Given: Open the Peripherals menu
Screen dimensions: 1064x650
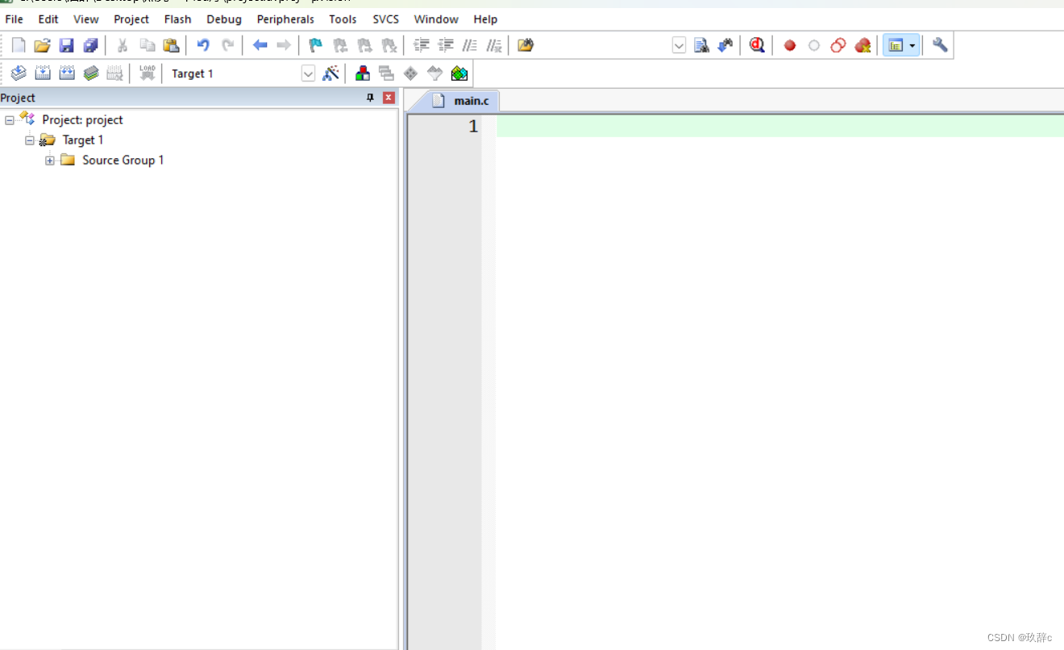Looking at the screenshot, I should click(x=285, y=19).
